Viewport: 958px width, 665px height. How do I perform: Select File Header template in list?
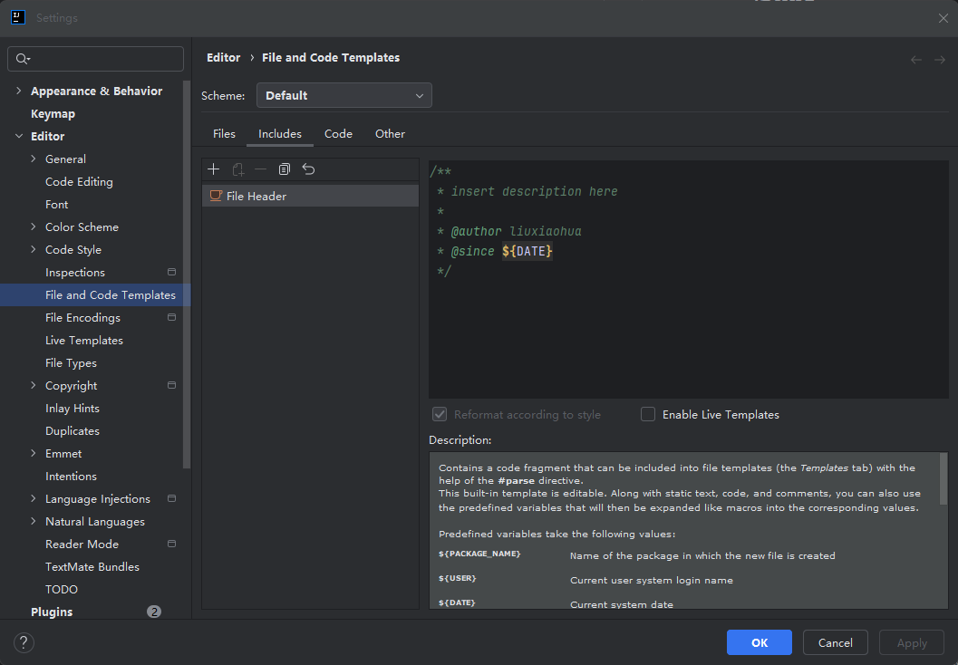pos(310,196)
